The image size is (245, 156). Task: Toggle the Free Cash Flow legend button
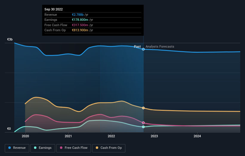point(74,148)
